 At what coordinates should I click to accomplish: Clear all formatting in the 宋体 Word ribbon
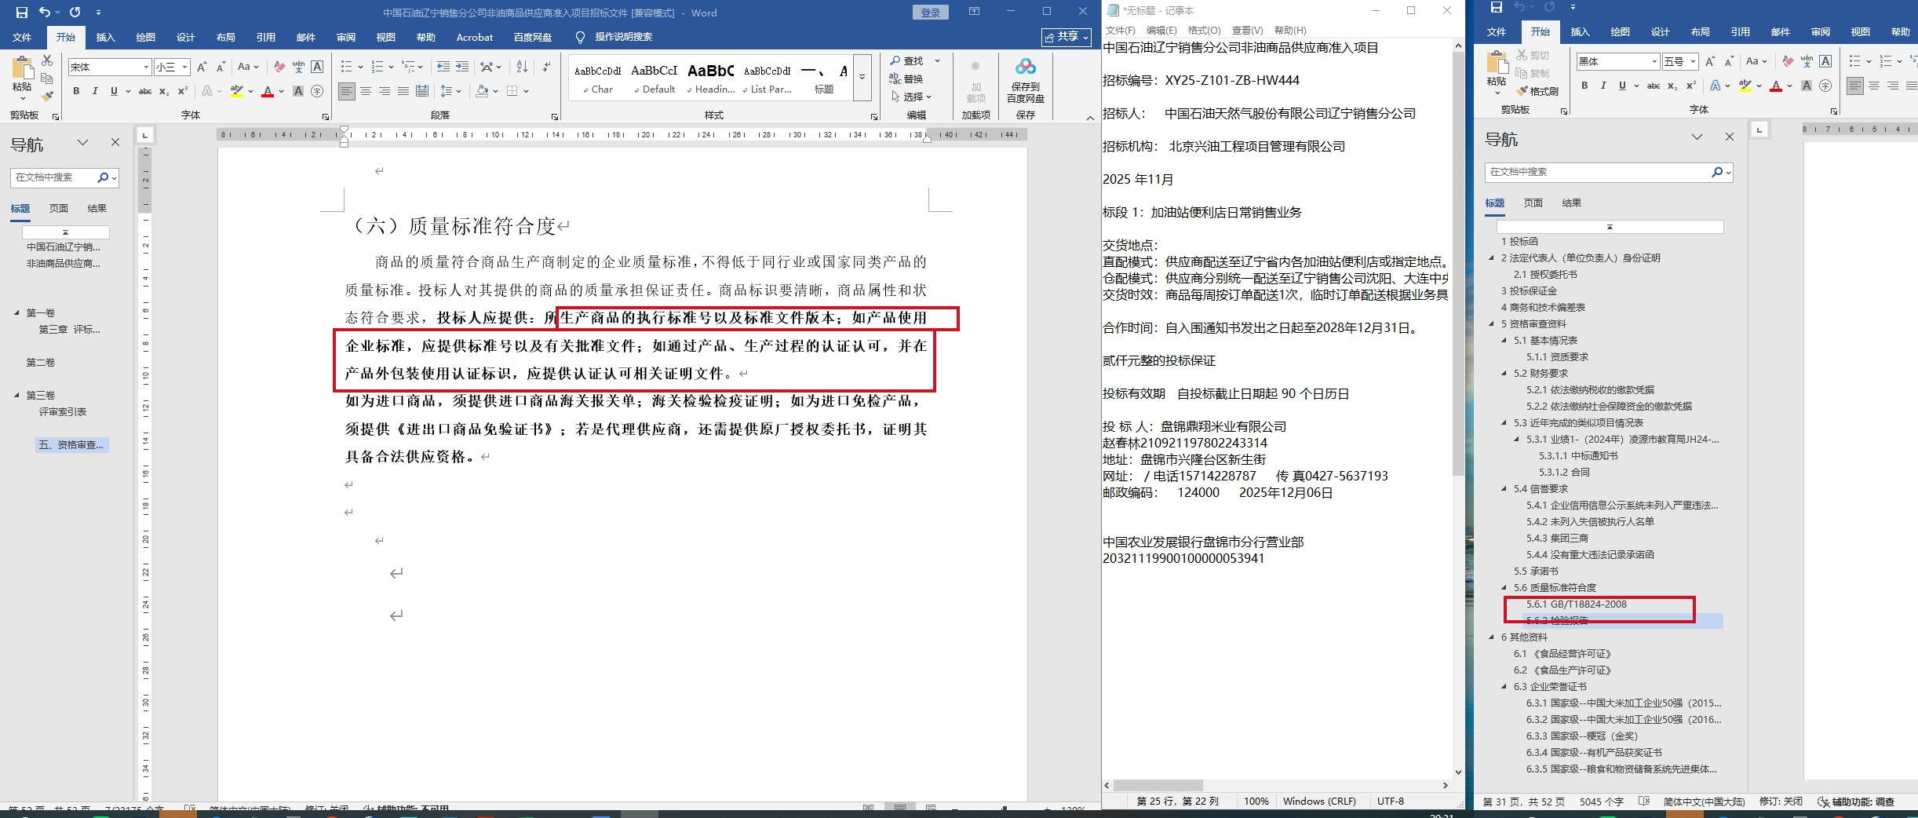pos(279,67)
